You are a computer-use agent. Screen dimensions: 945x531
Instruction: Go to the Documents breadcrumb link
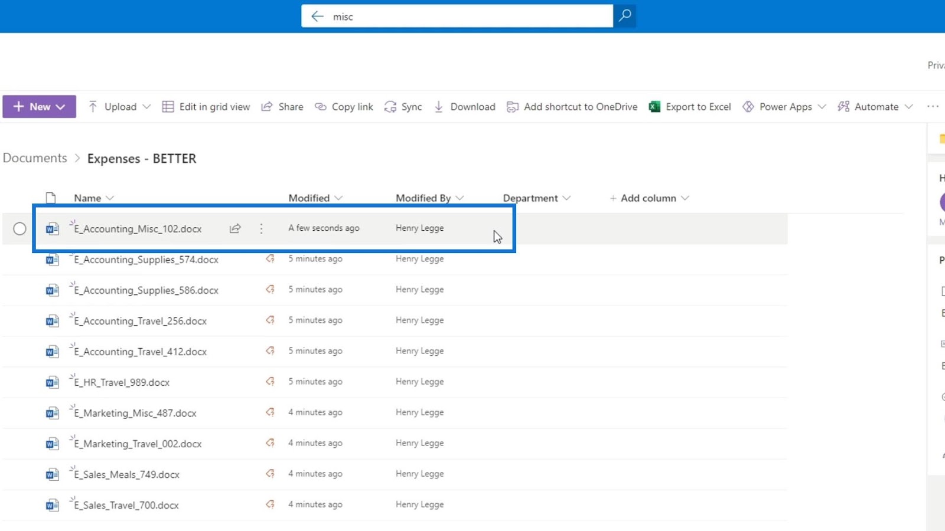(x=35, y=158)
